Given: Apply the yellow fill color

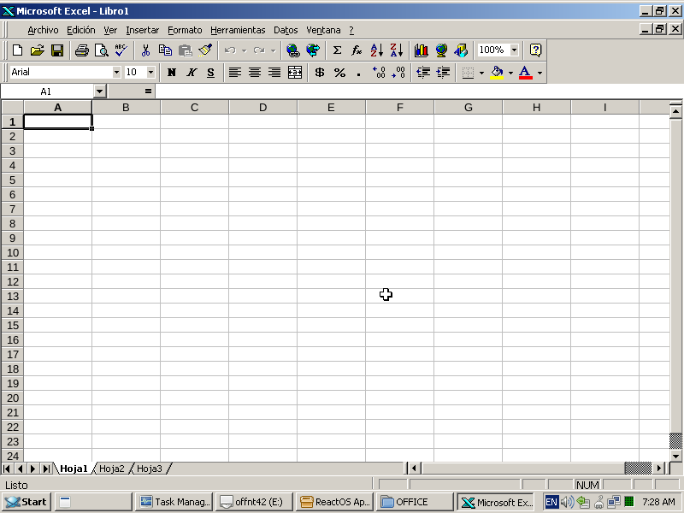Looking at the screenshot, I should [497, 73].
